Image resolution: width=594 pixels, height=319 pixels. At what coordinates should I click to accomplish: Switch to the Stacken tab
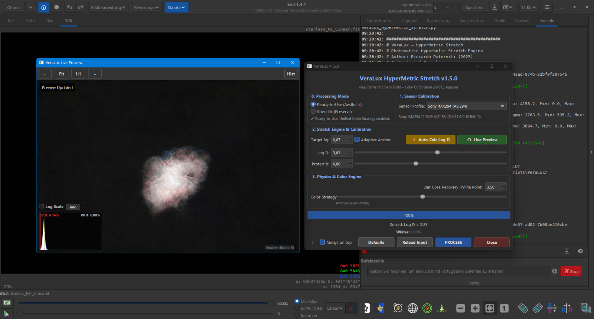click(x=522, y=21)
